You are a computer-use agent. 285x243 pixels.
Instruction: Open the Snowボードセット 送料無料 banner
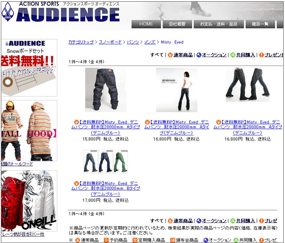pos(29,68)
